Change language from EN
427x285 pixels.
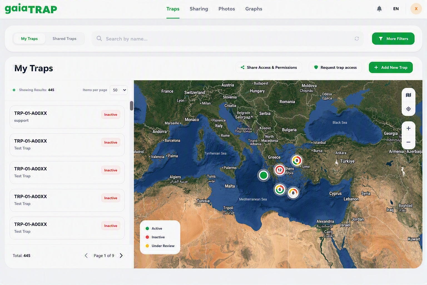[x=396, y=9]
